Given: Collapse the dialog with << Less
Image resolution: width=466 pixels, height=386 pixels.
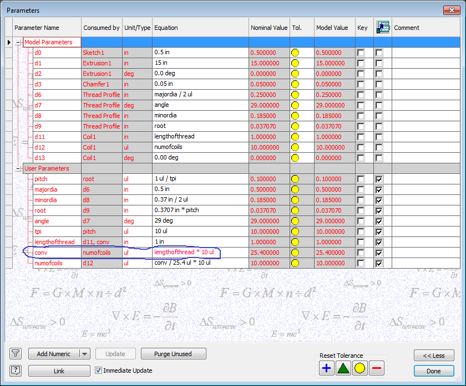Looking at the screenshot, I should [x=434, y=355].
